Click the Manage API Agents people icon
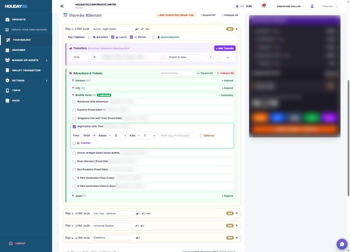350x252 pixels. tap(7, 60)
